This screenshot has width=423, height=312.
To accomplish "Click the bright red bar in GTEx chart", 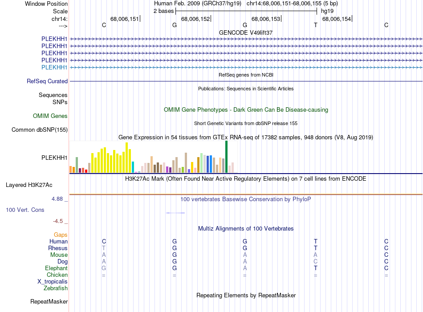I will click(86, 171).
